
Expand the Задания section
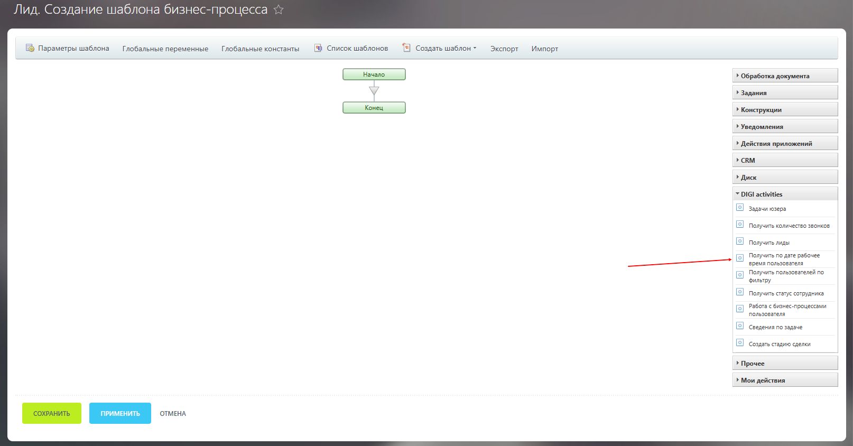pos(785,92)
